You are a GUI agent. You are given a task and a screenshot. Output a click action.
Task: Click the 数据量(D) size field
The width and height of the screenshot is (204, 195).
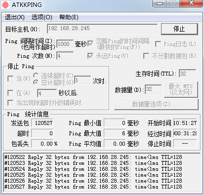pyautogui.click(x=153, y=89)
